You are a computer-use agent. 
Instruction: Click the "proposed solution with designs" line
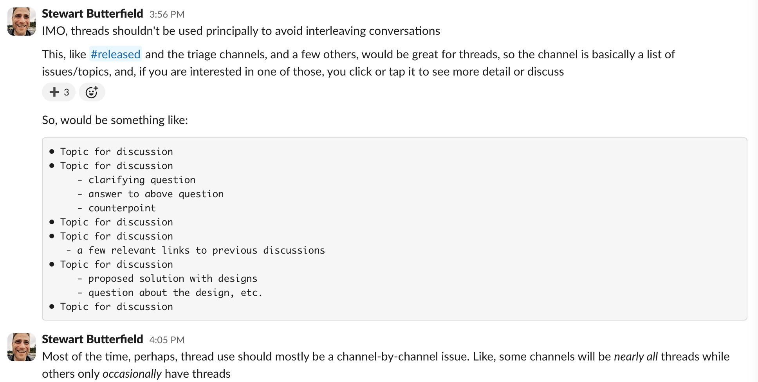point(172,279)
